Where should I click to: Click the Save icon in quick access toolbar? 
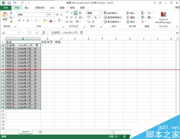(x=9, y=3)
